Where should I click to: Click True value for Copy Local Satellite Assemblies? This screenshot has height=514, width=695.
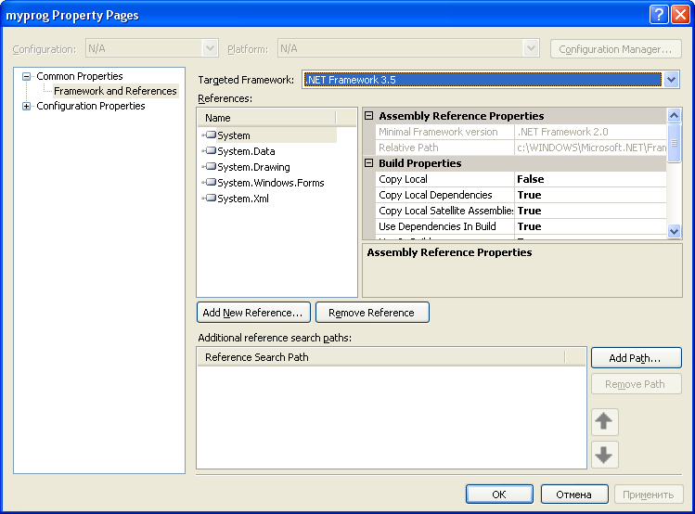pyautogui.click(x=590, y=211)
